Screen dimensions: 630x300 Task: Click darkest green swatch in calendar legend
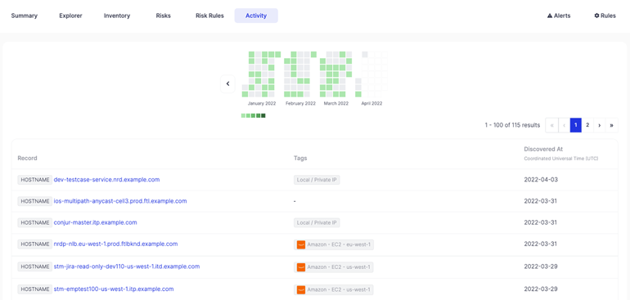tap(263, 115)
